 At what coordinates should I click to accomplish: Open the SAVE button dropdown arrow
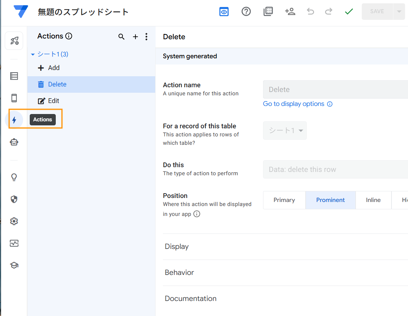(x=399, y=12)
